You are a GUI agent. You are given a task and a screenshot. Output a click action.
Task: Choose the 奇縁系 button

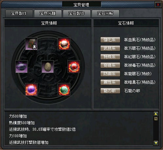point(110,65)
